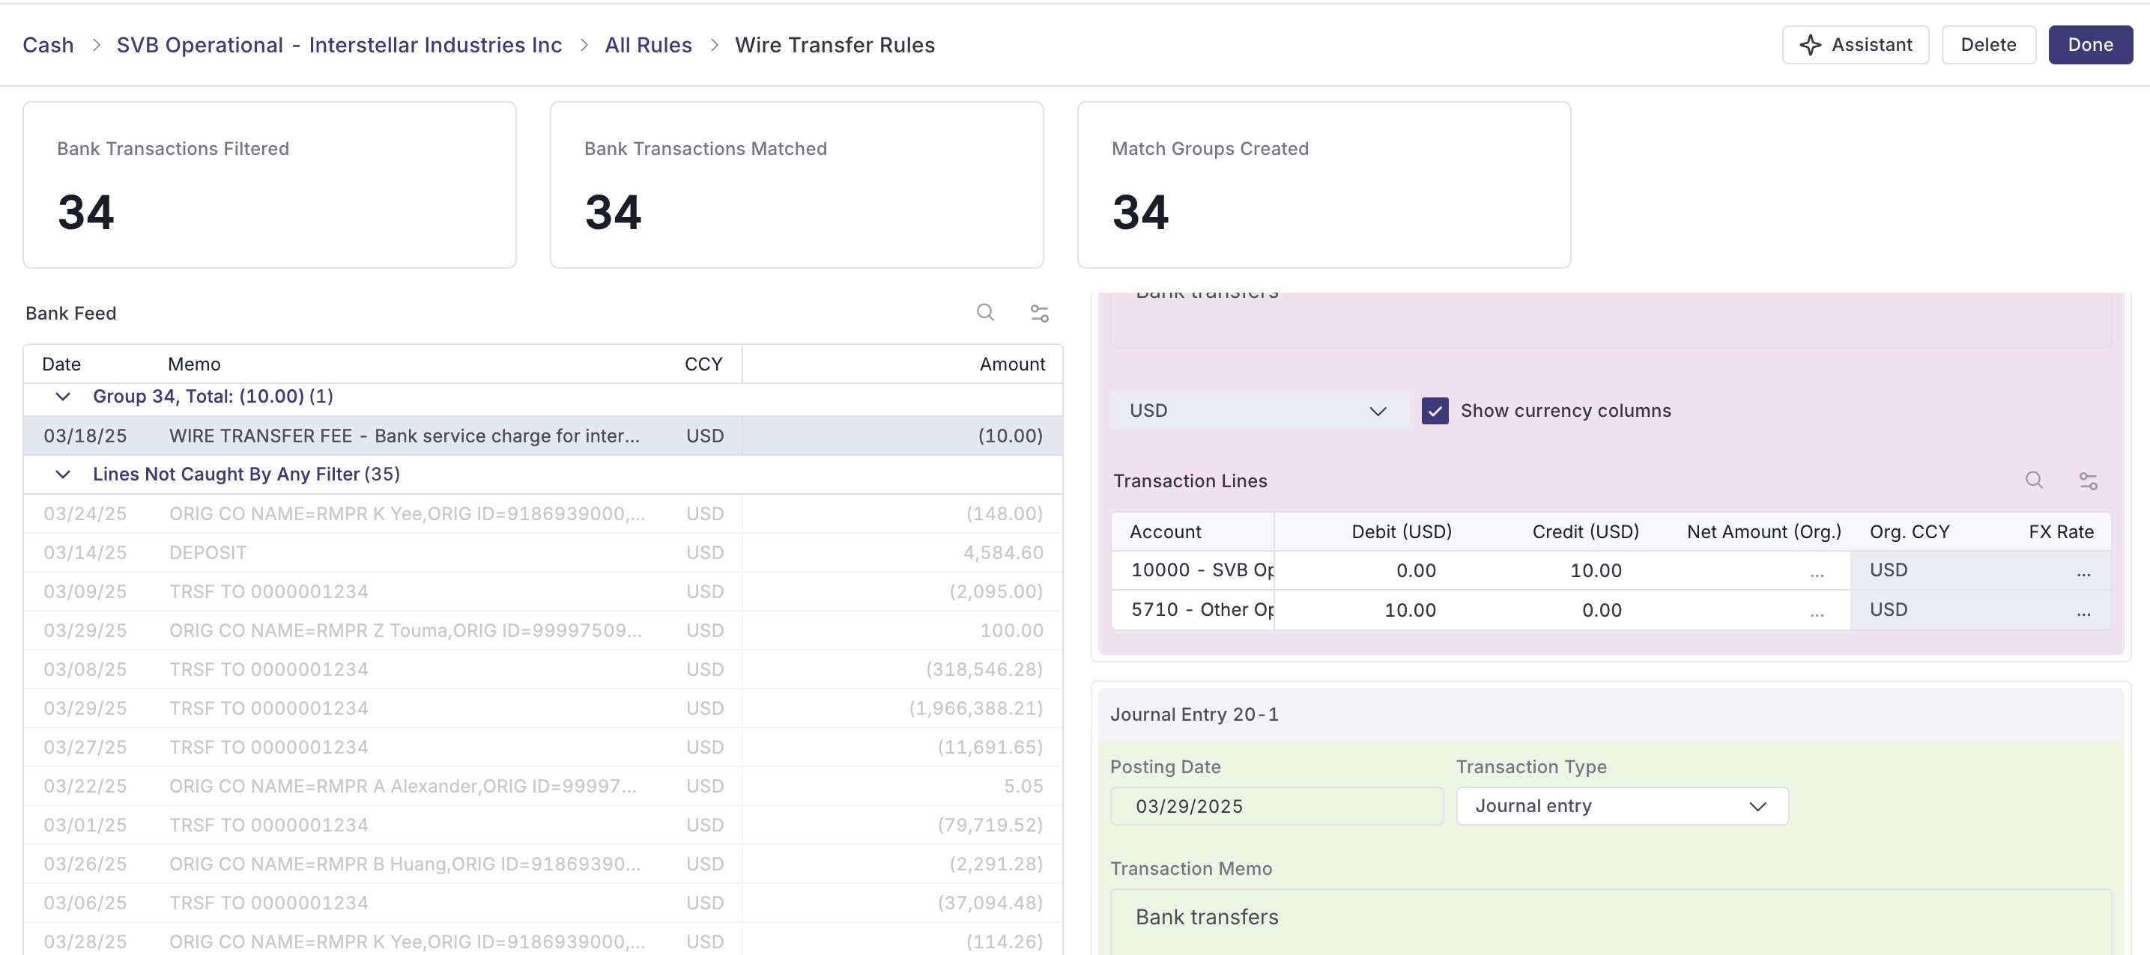Click the Done button
This screenshot has width=2150, height=955.
point(2090,45)
